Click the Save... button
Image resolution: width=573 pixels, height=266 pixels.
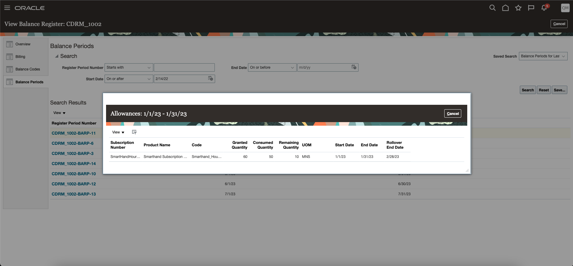pyautogui.click(x=559, y=90)
